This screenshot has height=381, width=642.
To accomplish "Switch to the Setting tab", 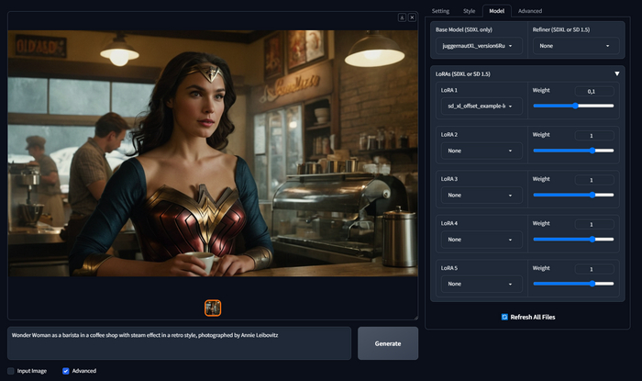I will (x=440, y=11).
